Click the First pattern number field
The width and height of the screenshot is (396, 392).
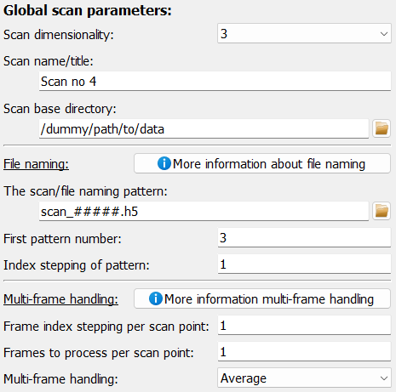(x=304, y=238)
